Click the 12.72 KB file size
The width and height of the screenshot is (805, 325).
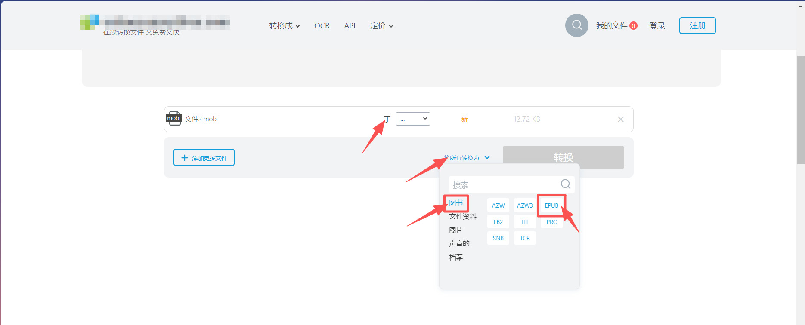(527, 119)
